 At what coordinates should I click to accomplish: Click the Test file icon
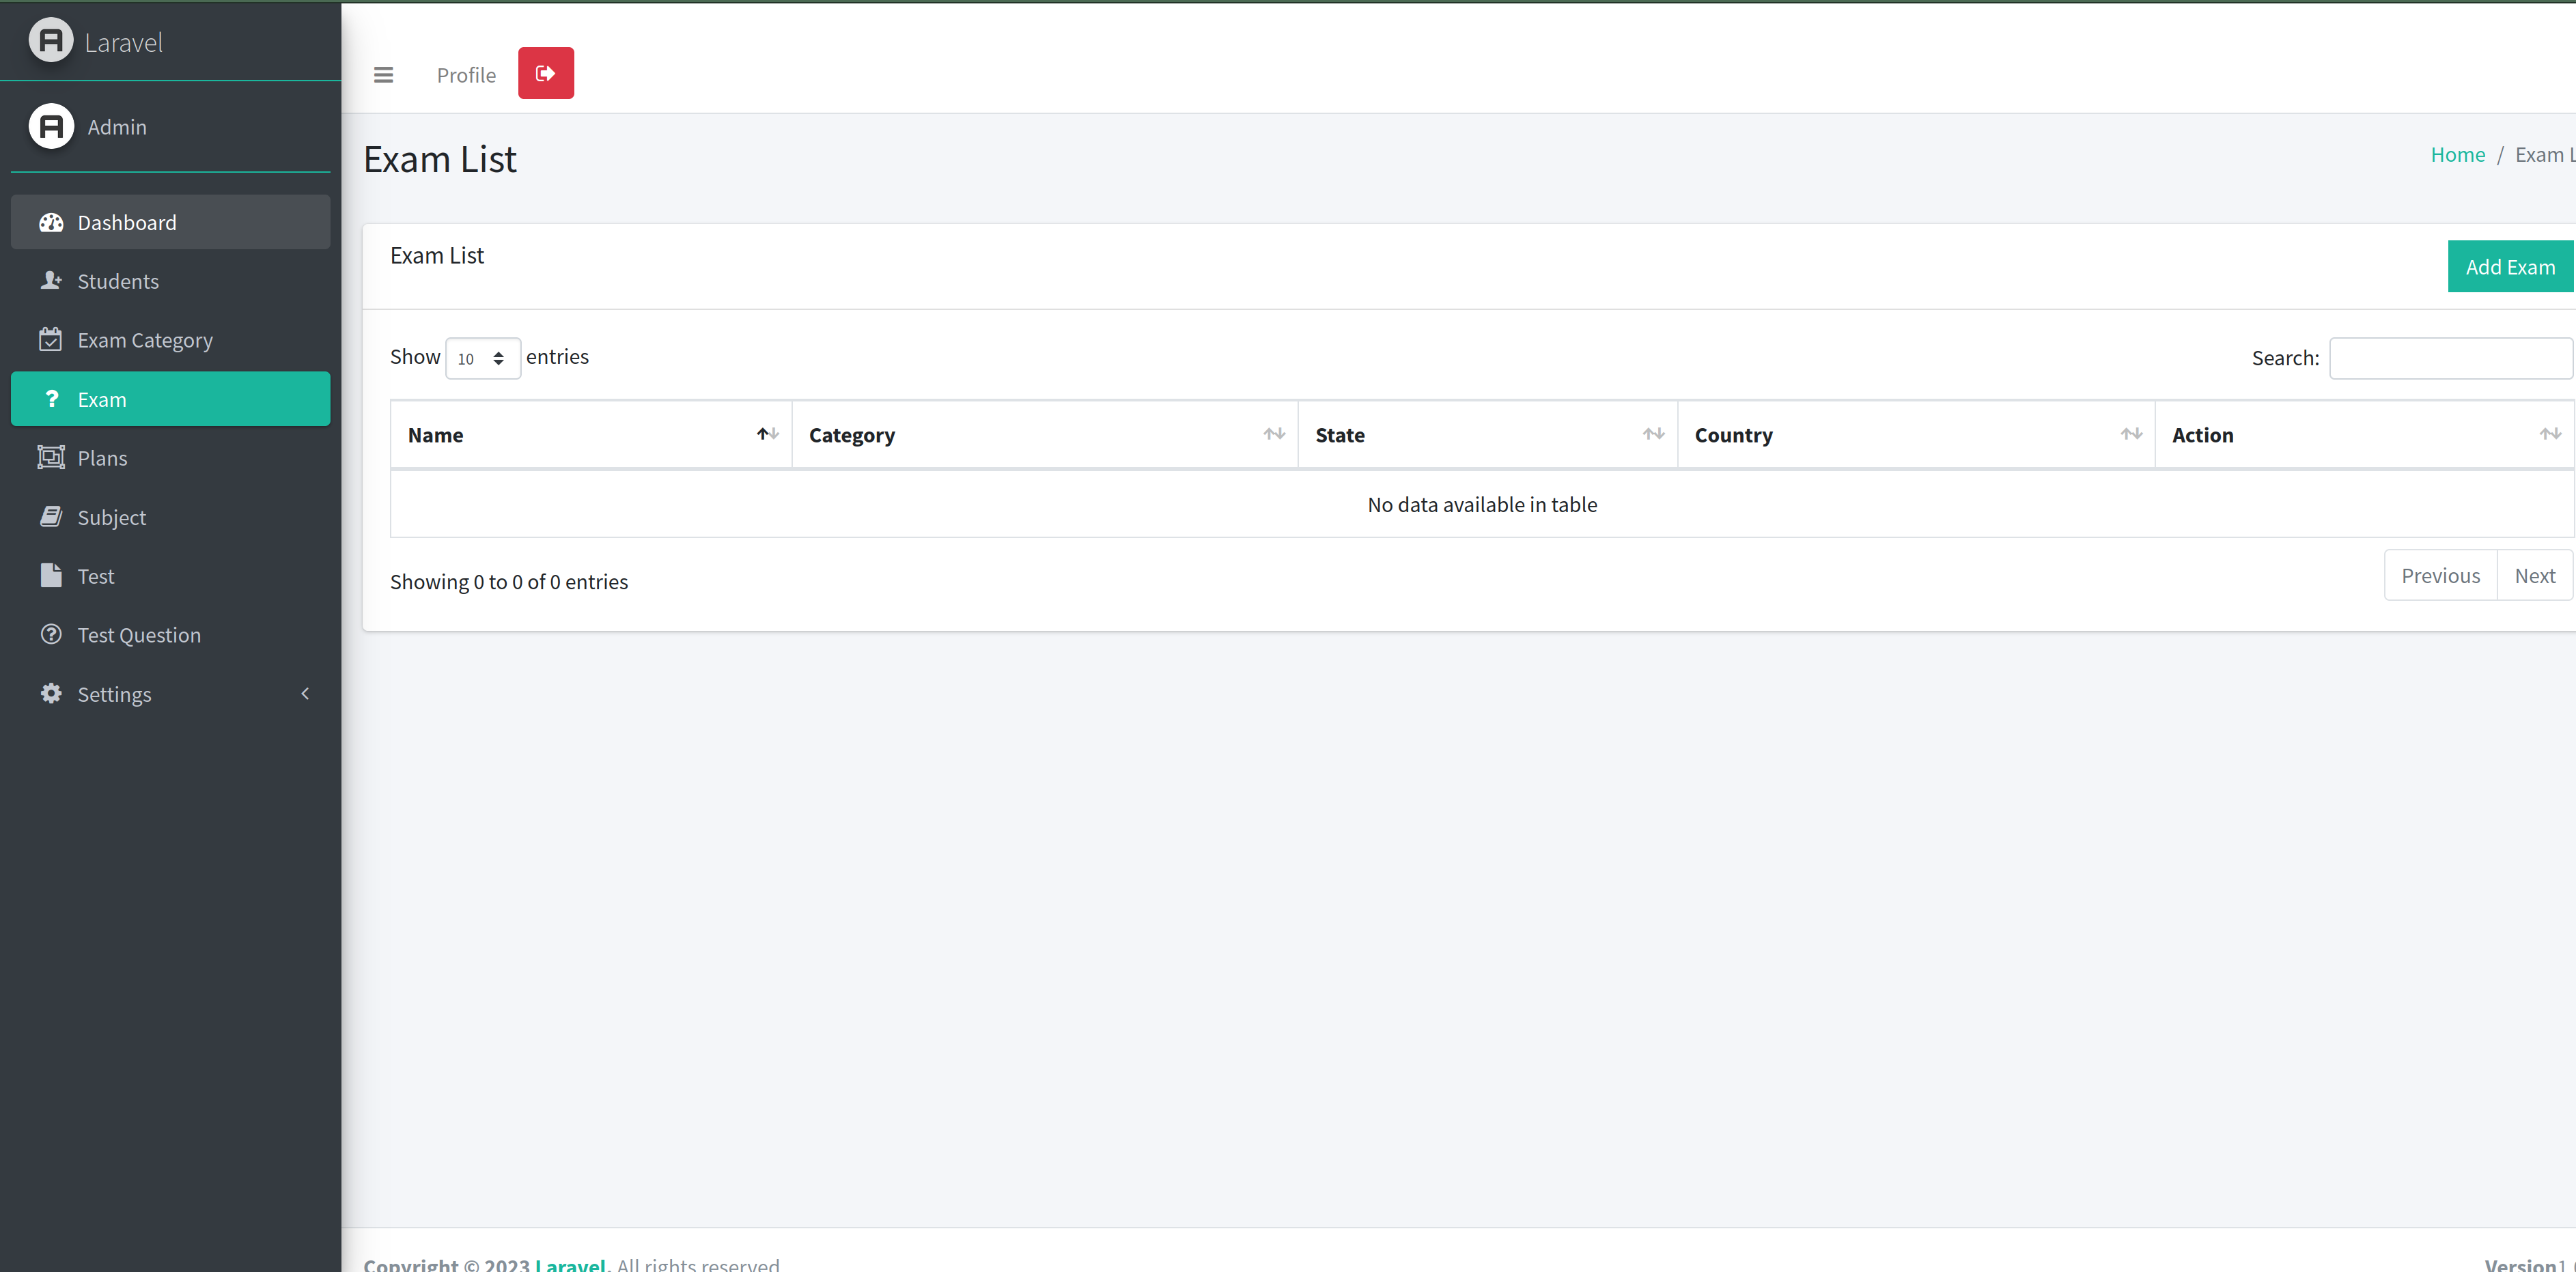click(x=51, y=576)
